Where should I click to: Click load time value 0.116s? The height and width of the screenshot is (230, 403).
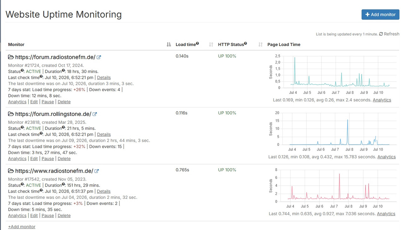coord(181,113)
